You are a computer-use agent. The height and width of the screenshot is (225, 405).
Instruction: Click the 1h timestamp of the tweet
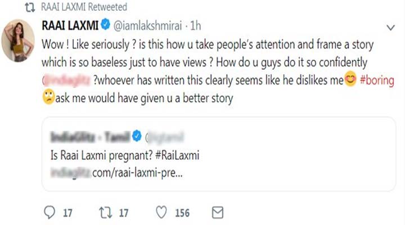pos(196,26)
